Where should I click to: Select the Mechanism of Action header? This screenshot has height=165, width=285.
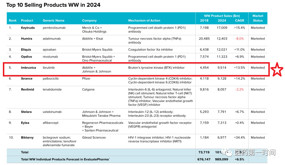(x=144, y=21)
